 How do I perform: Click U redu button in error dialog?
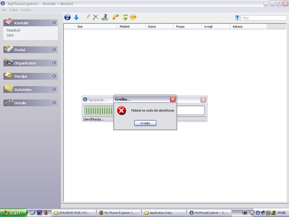pyautogui.click(x=145, y=123)
